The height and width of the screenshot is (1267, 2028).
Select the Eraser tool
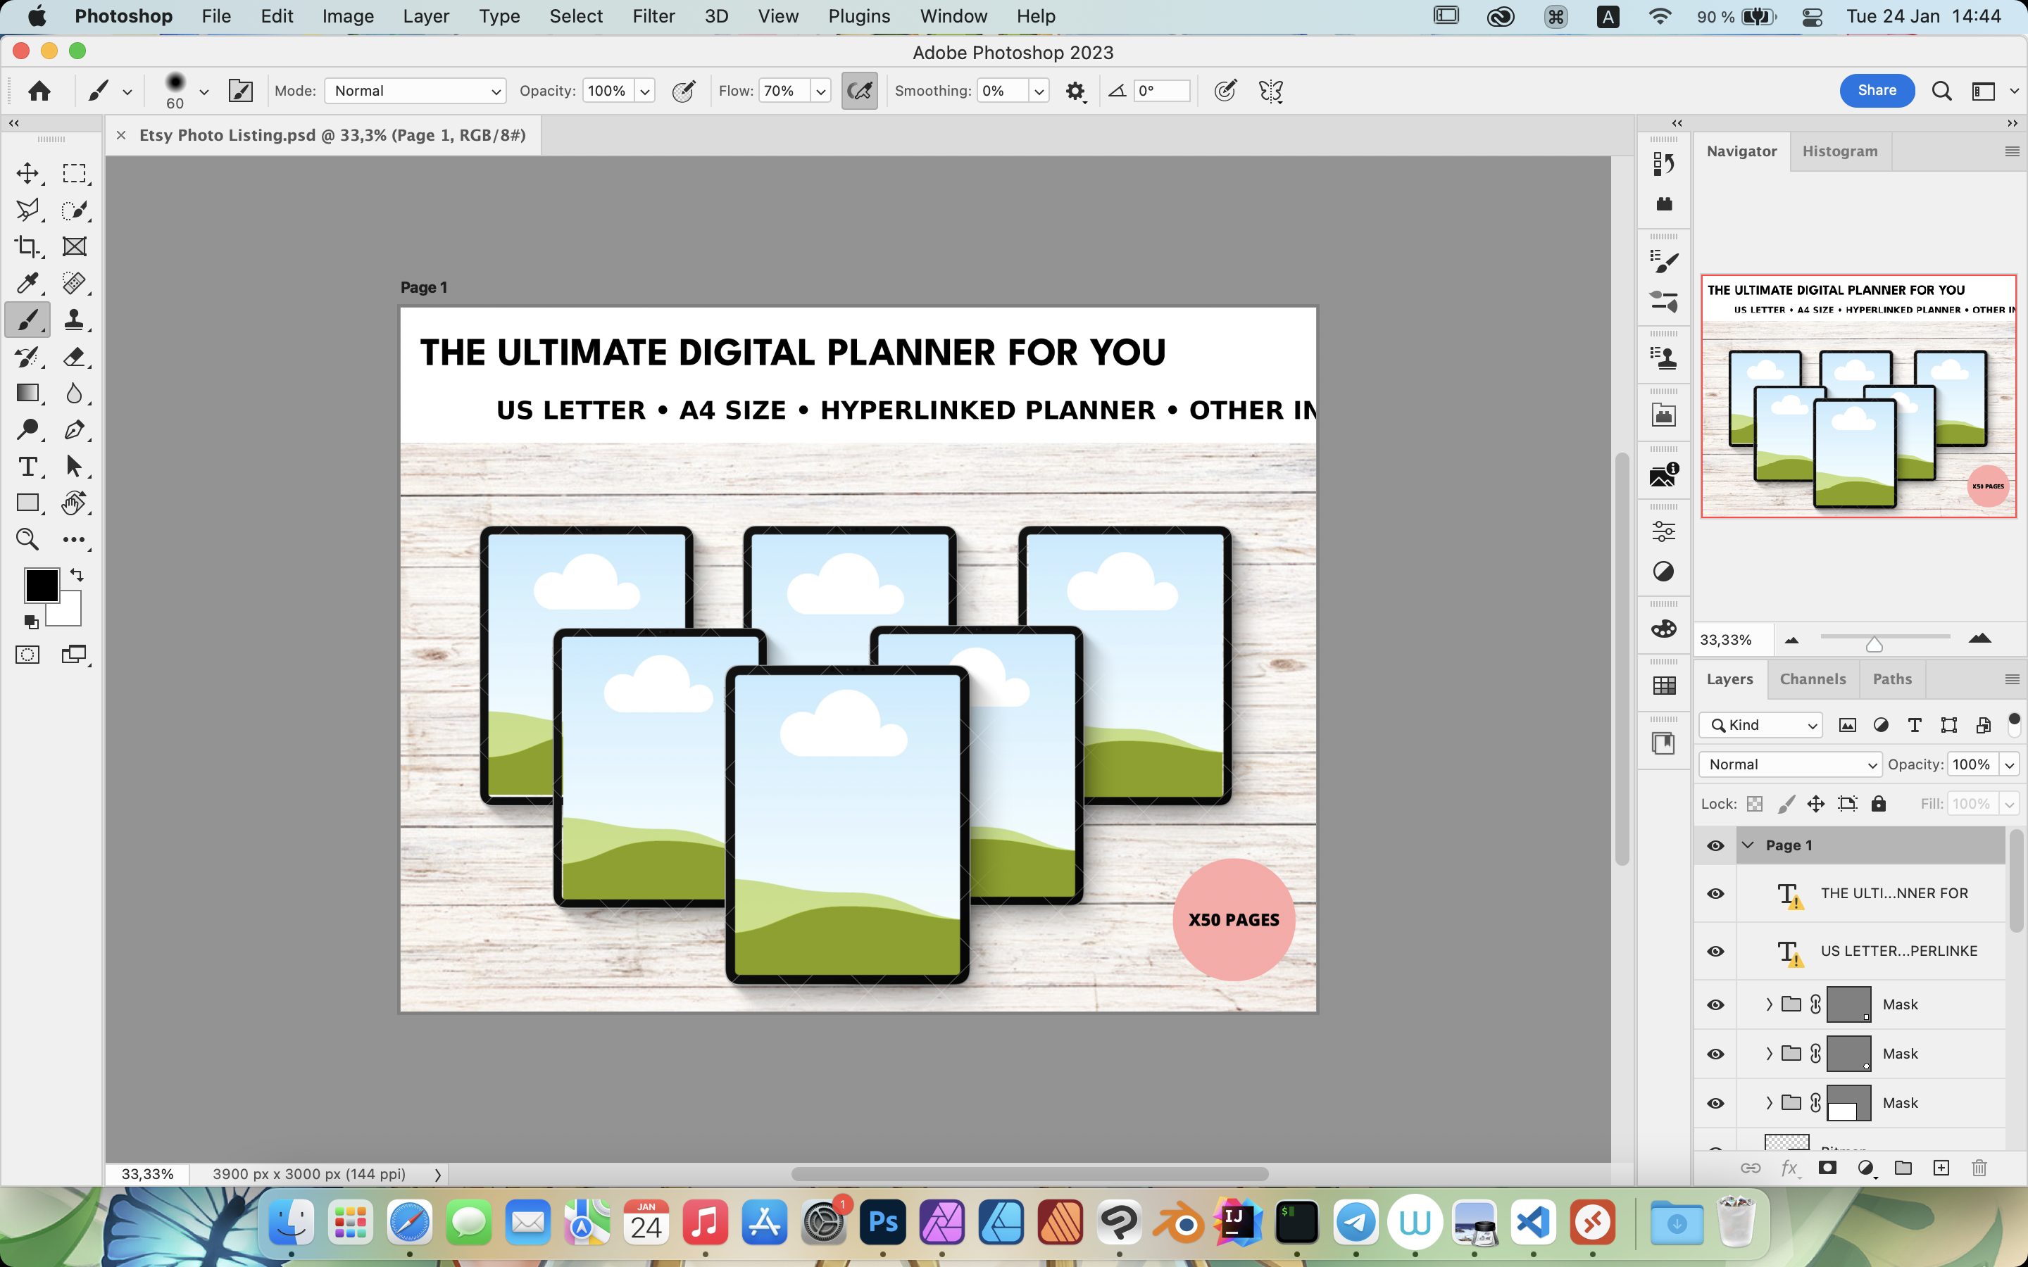coord(74,357)
